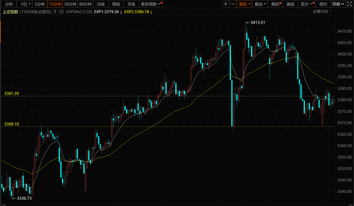Switch to the 60分钟 period tab
Image resolution: width=354 pixels, height=206 pixels.
(85, 4)
